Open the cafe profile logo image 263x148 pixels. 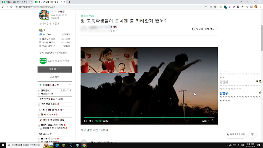(x=44, y=15)
